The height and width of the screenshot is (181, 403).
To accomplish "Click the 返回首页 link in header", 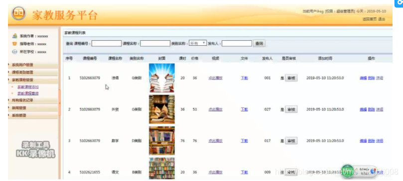I will pyautogui.click(x=370, y=19).
